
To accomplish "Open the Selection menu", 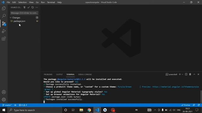I will tap(22, 2).
